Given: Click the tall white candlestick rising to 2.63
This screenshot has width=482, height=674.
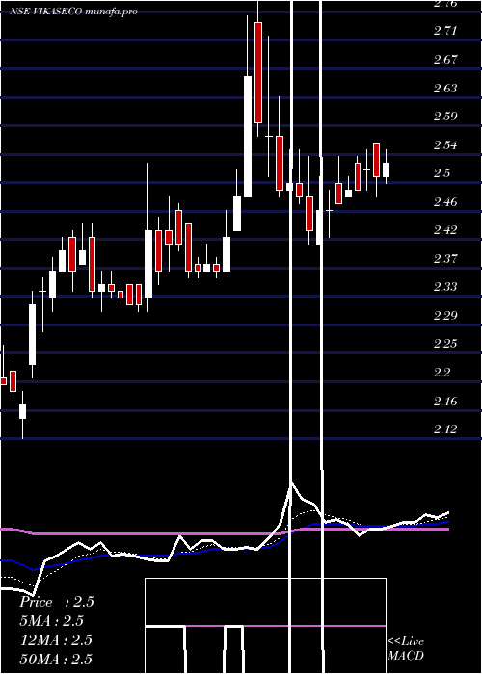Looking at the screenshot, I should [x=248, y=137].
